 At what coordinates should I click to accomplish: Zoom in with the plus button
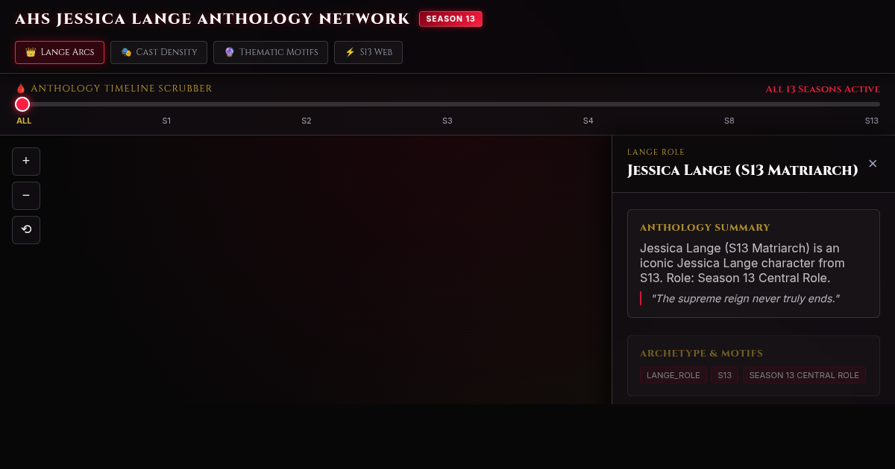coord(26,162)
